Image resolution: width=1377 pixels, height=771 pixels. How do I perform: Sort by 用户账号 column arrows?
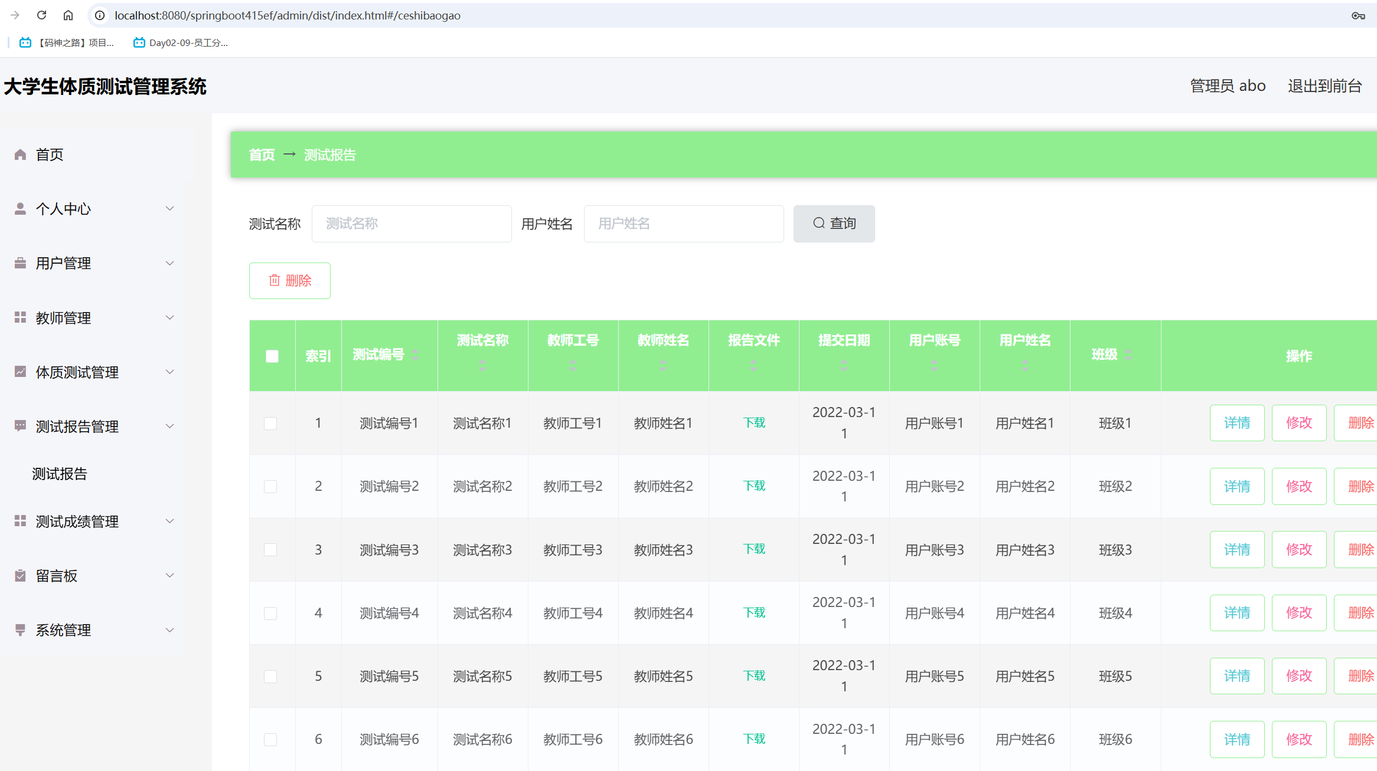934,365
